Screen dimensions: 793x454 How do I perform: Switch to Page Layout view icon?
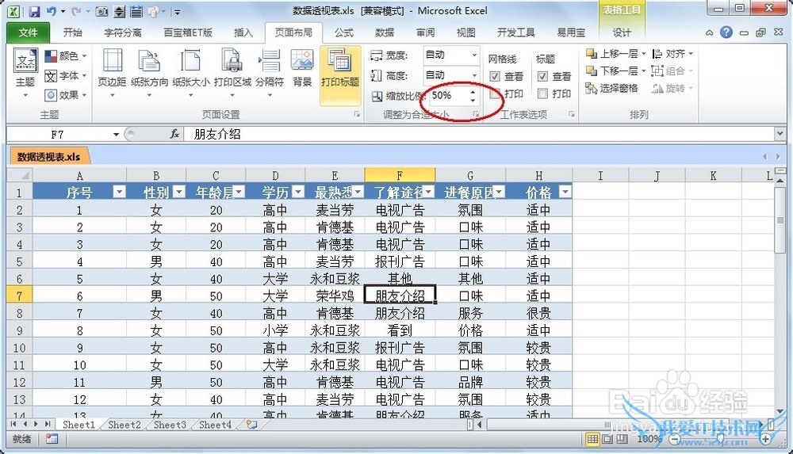[607, 439]
